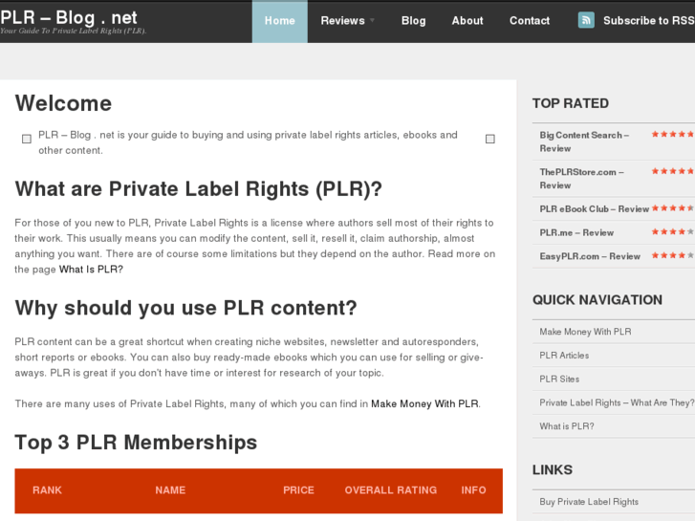Click ThePLRStore.com review star rating
The image size is (695, 521).
[673, 172]
